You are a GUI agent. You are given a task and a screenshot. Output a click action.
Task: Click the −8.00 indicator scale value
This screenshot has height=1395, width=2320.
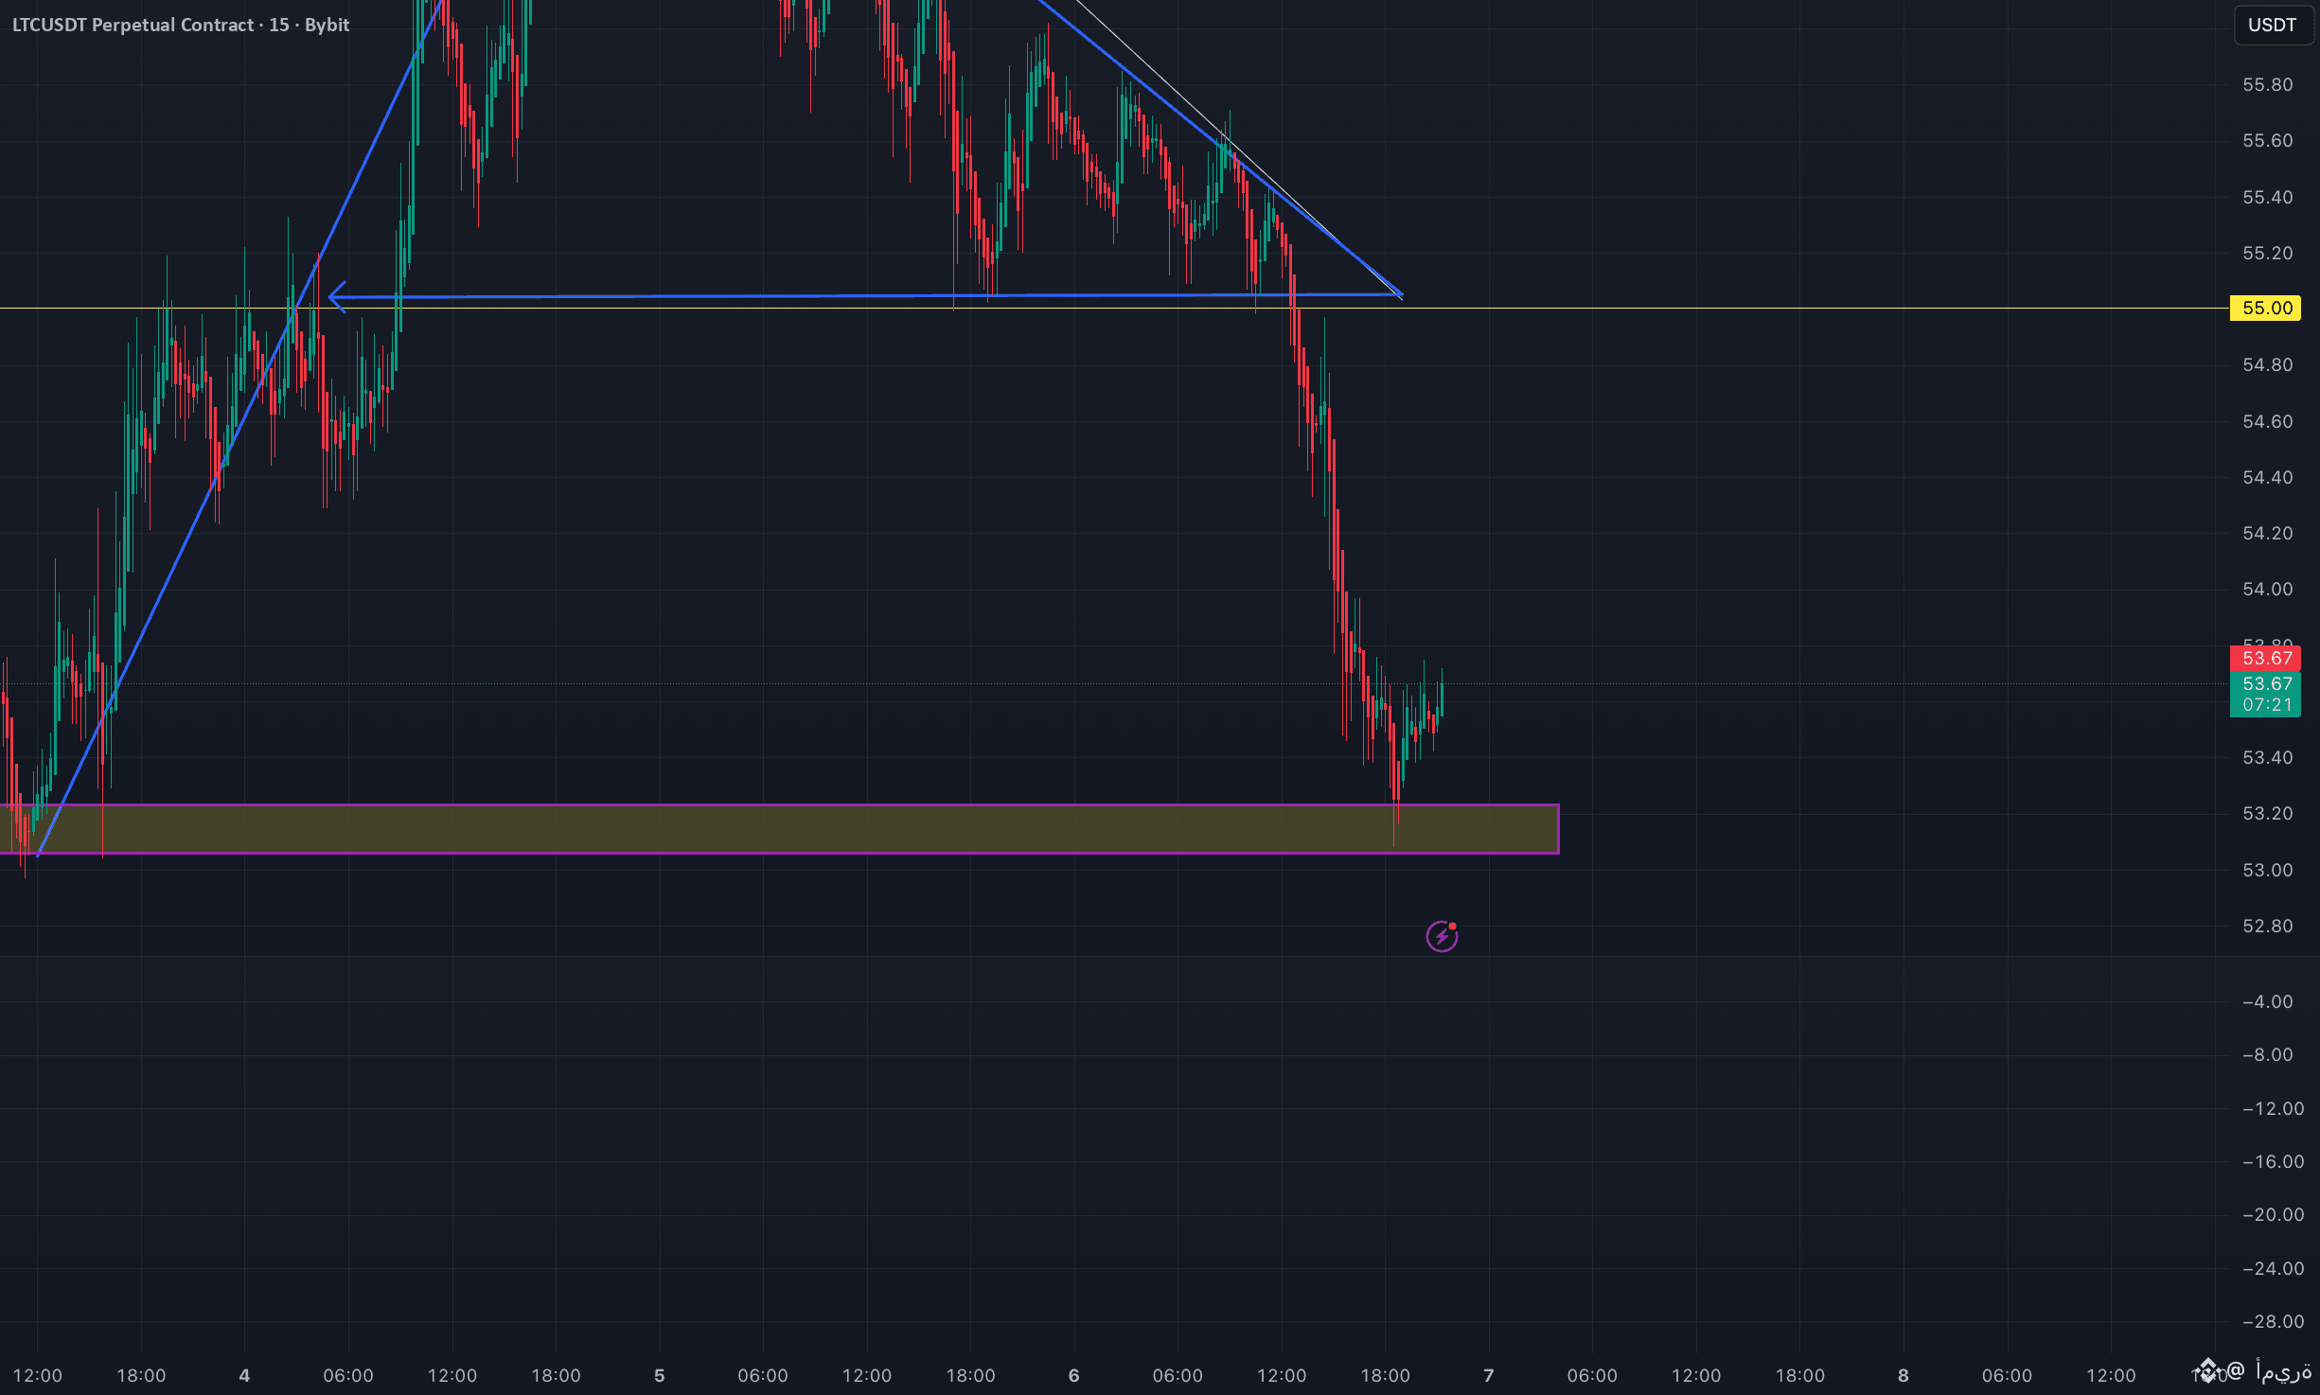tap(2267, 1054)
